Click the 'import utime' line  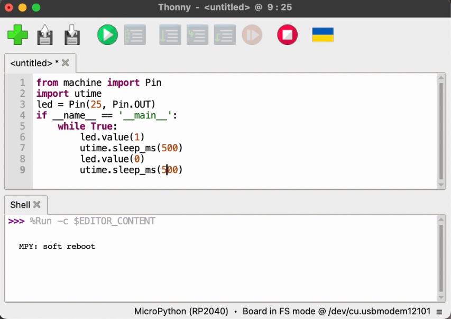(69, 94)
